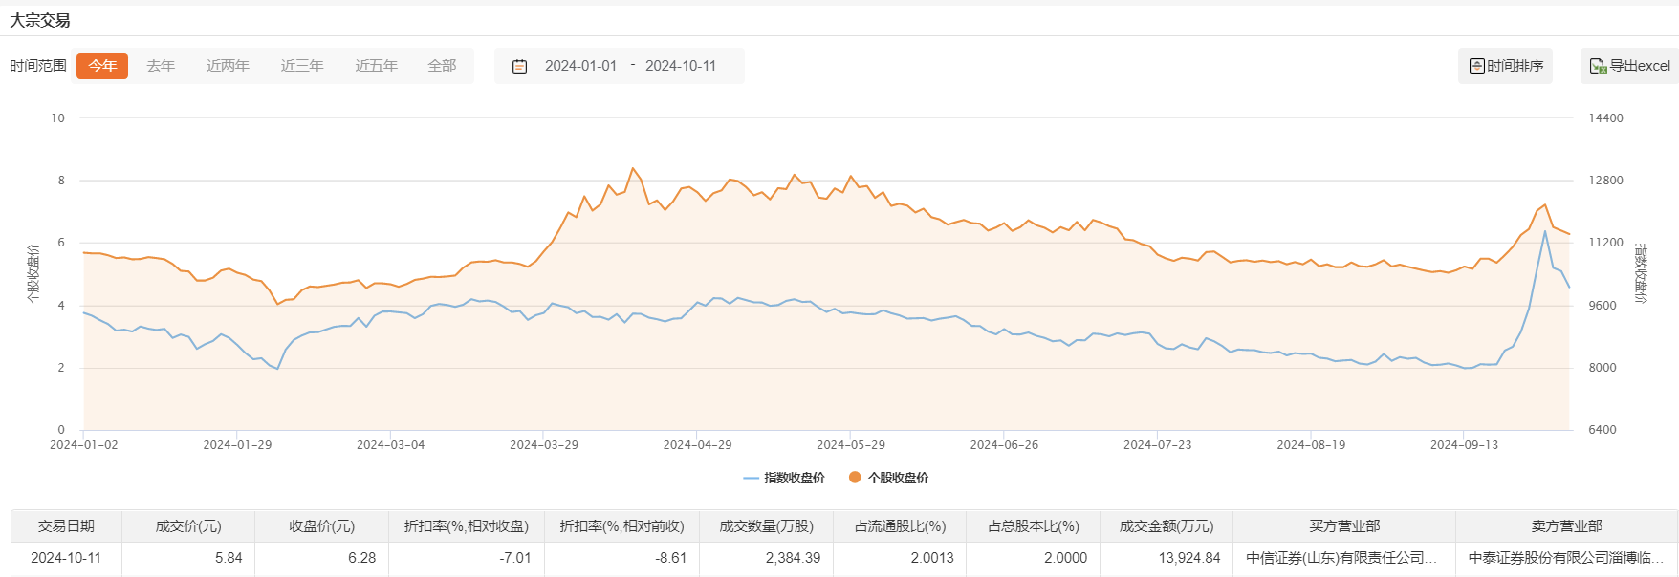Select the 近五年 time range
1679x577 pixels.
(x=376, y=66)
